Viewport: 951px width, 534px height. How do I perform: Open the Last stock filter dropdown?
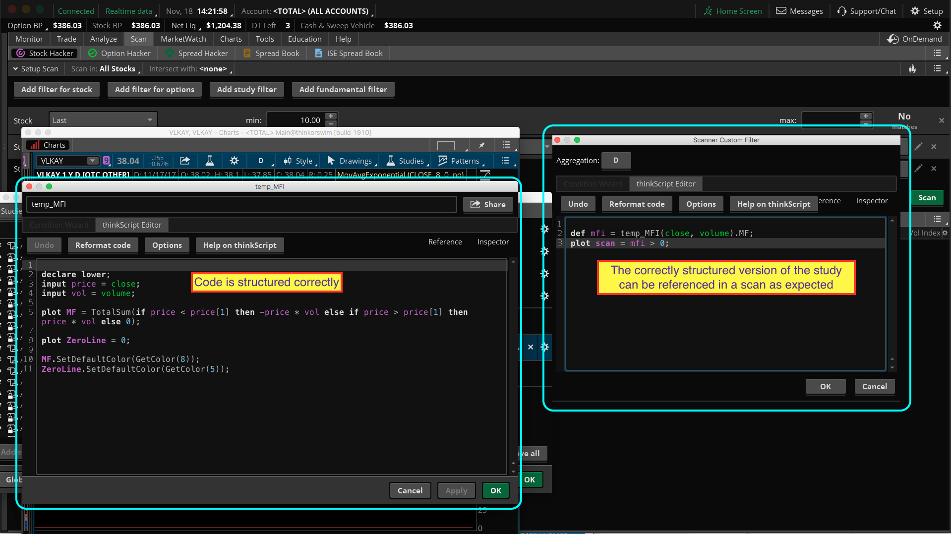click(103, 120)
